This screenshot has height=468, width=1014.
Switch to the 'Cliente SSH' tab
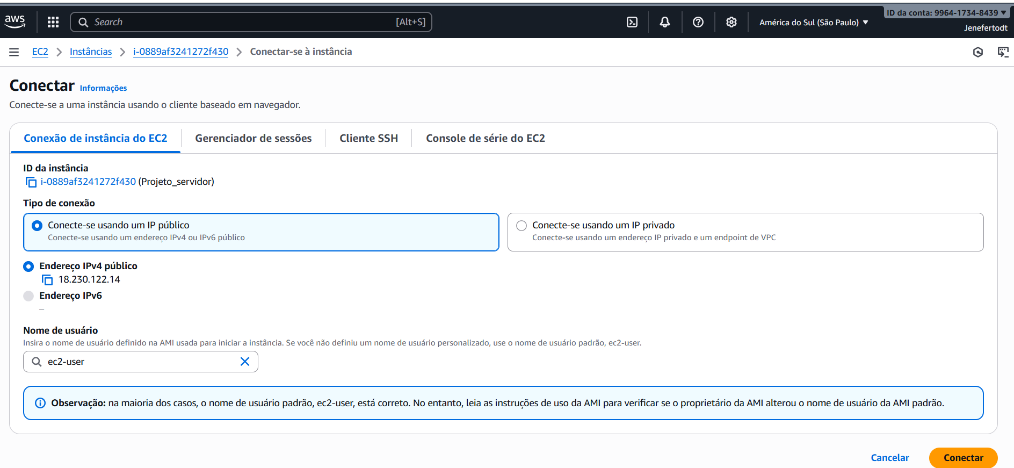[x=369, y=139]
